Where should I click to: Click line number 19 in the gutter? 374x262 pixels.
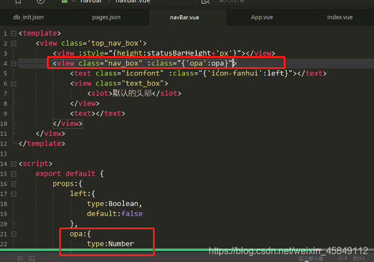coord(4,214)
